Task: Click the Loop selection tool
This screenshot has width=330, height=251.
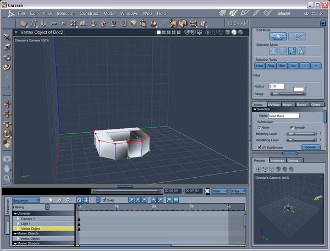Action: coord(260,66)
